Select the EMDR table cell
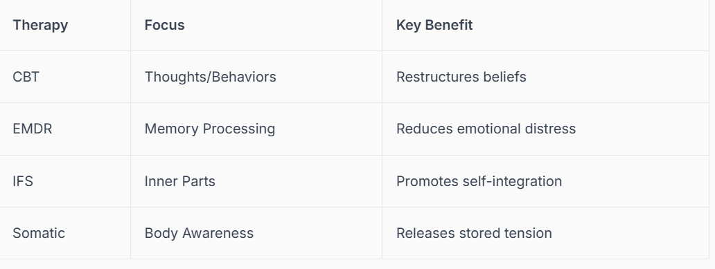This screenshot has height=269, width=715. click(x=65, y=129)
